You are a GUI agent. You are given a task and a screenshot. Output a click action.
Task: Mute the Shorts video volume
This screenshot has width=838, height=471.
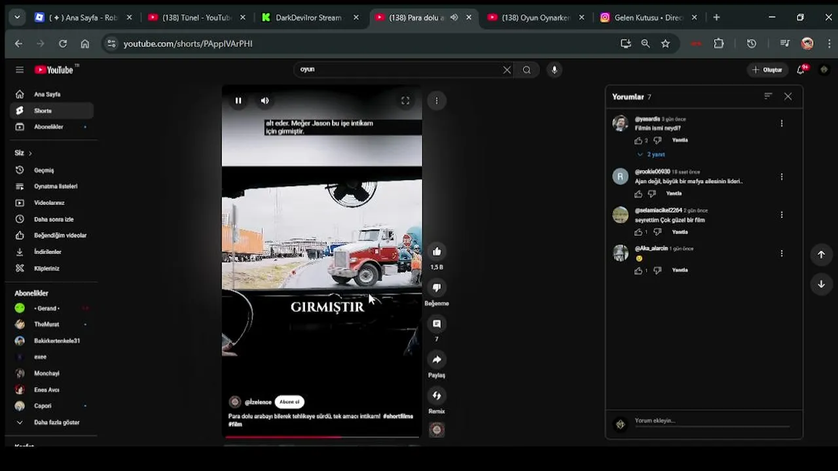click(264, 101)
